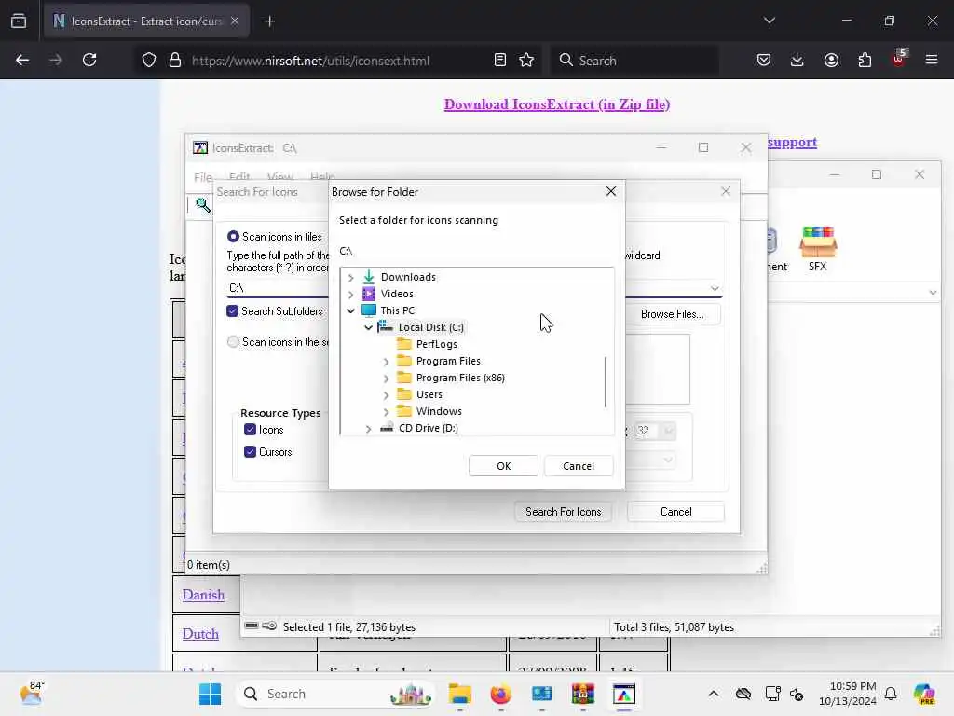Expand the CD Drive (D:) node
The width and height of the screenshot is (954, 716).
point(369,429)
